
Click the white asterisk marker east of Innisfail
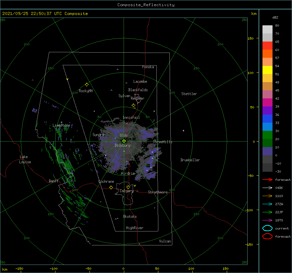(154, 111)
